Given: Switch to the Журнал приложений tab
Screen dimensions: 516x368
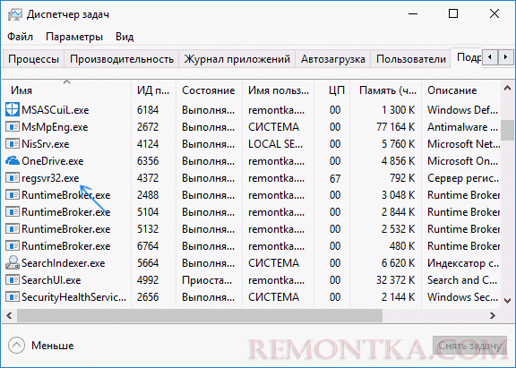Looking at the screenshot, I should (236, 59).
